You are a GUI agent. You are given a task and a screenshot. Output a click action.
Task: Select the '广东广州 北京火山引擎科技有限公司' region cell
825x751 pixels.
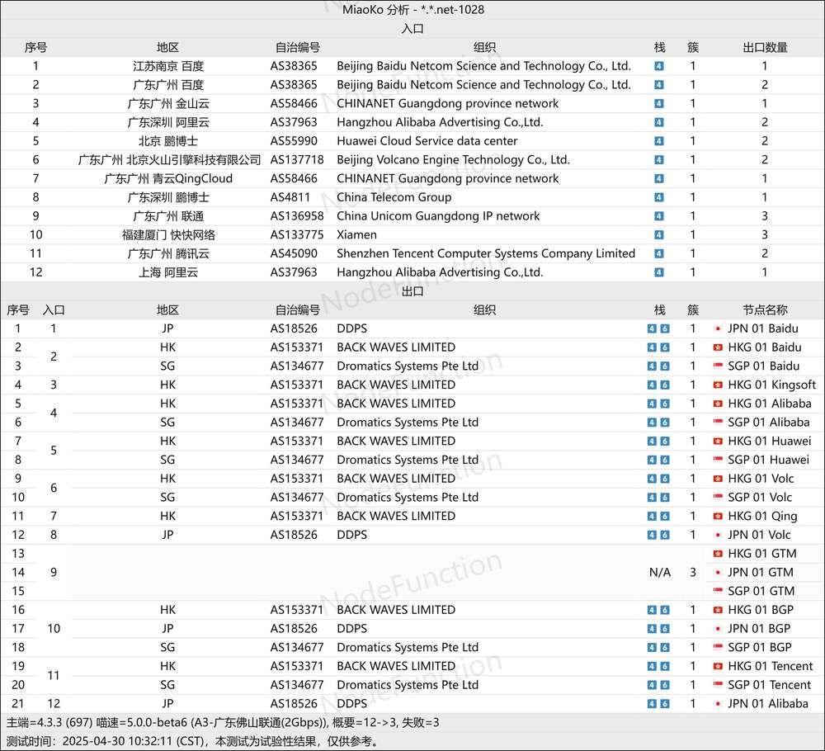(169, 159)
